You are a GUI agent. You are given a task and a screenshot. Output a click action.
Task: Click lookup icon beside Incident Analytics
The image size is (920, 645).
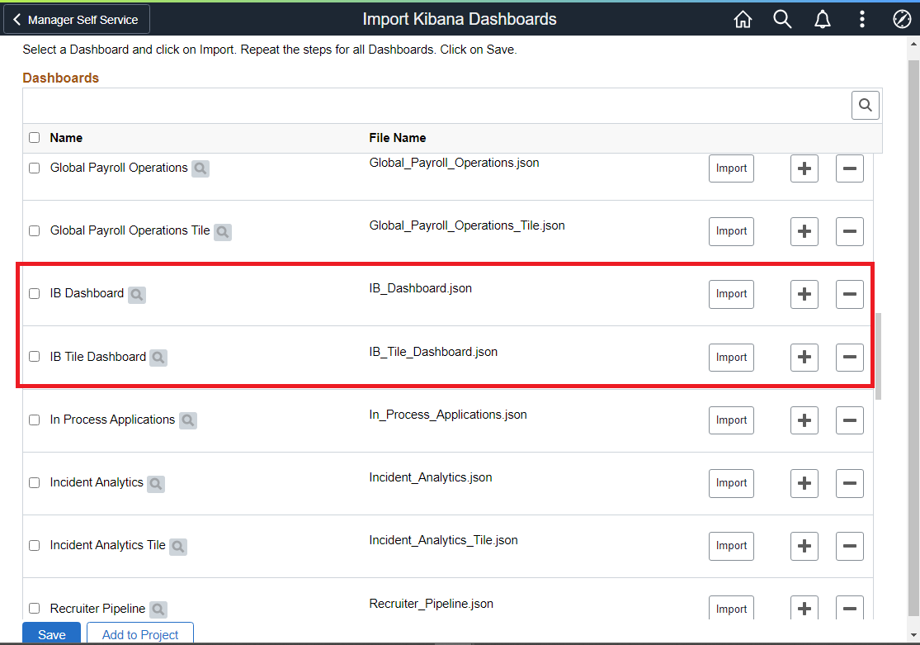[156, 484]
